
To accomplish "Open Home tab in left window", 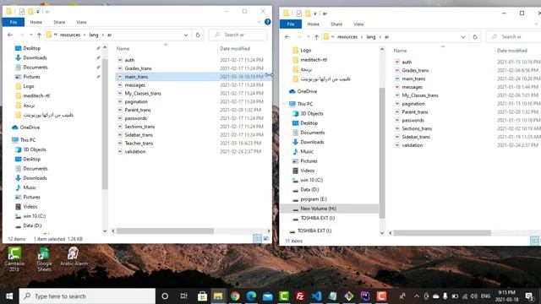I will point(36,22).
